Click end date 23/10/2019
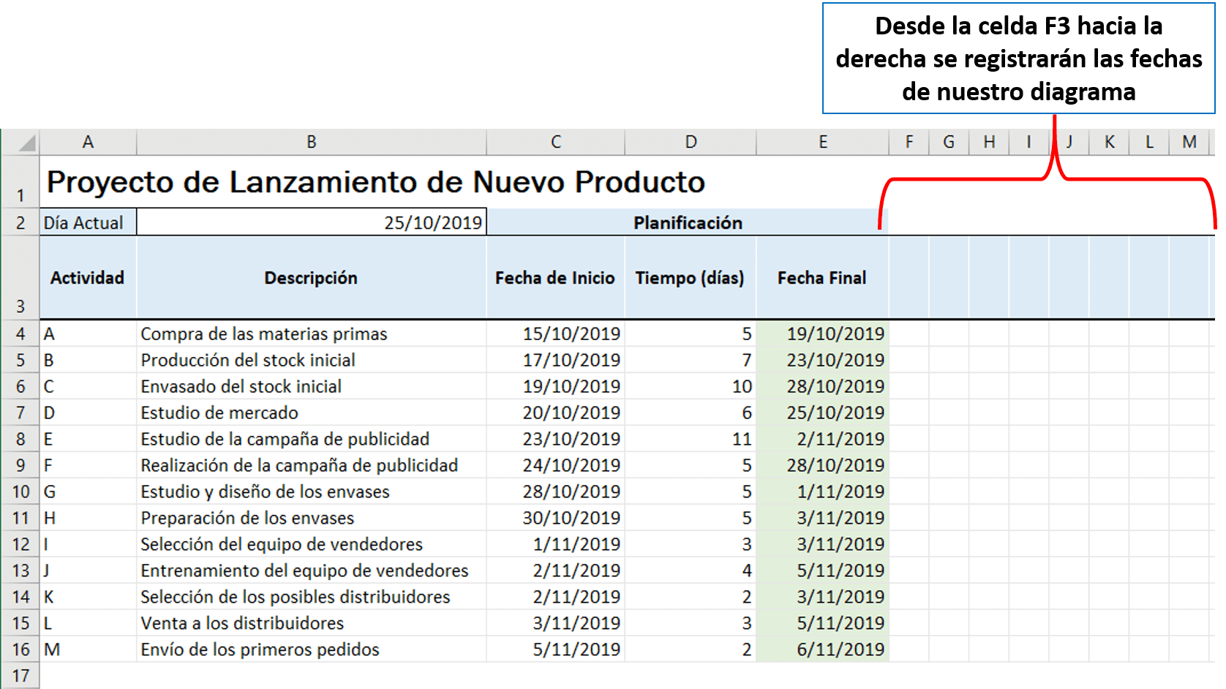The image size is (1226, 689). (823, 360)
